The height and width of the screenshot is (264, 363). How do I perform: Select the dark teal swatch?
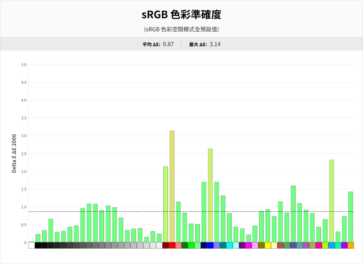(223, 245)
